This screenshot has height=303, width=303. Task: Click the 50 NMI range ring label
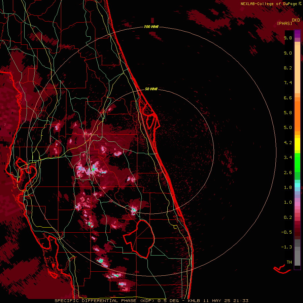pos(151,89)
